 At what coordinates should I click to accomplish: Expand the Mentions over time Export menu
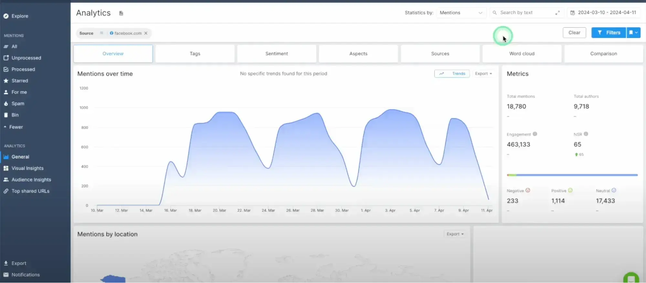[483, 74]
